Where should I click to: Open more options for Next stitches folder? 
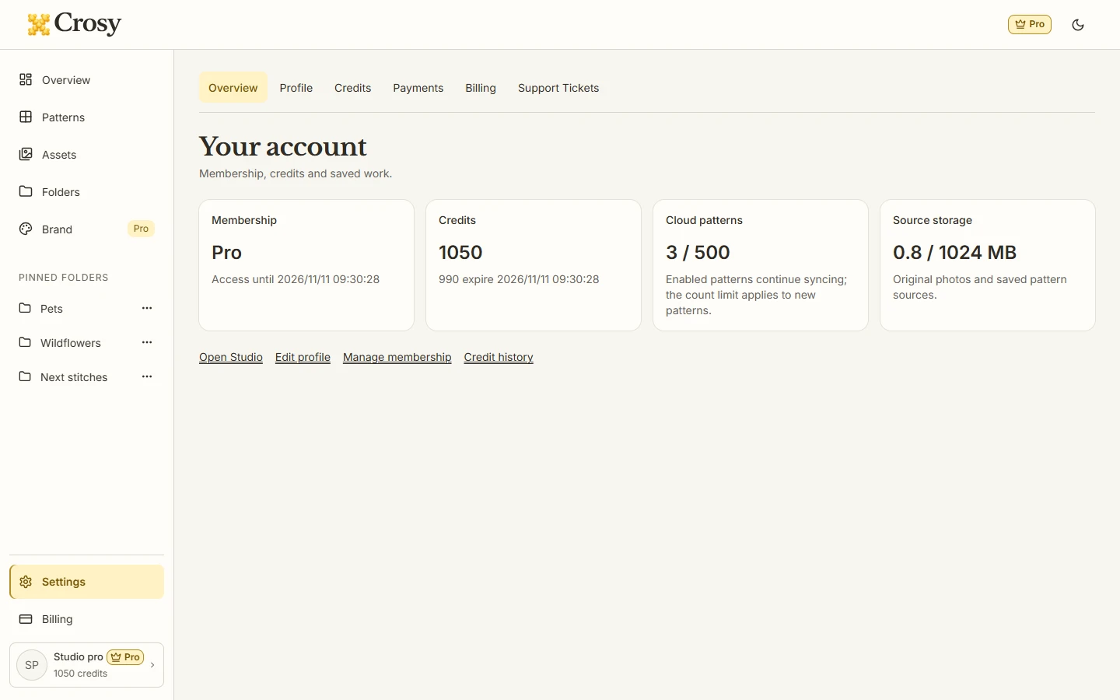(147, 376)
